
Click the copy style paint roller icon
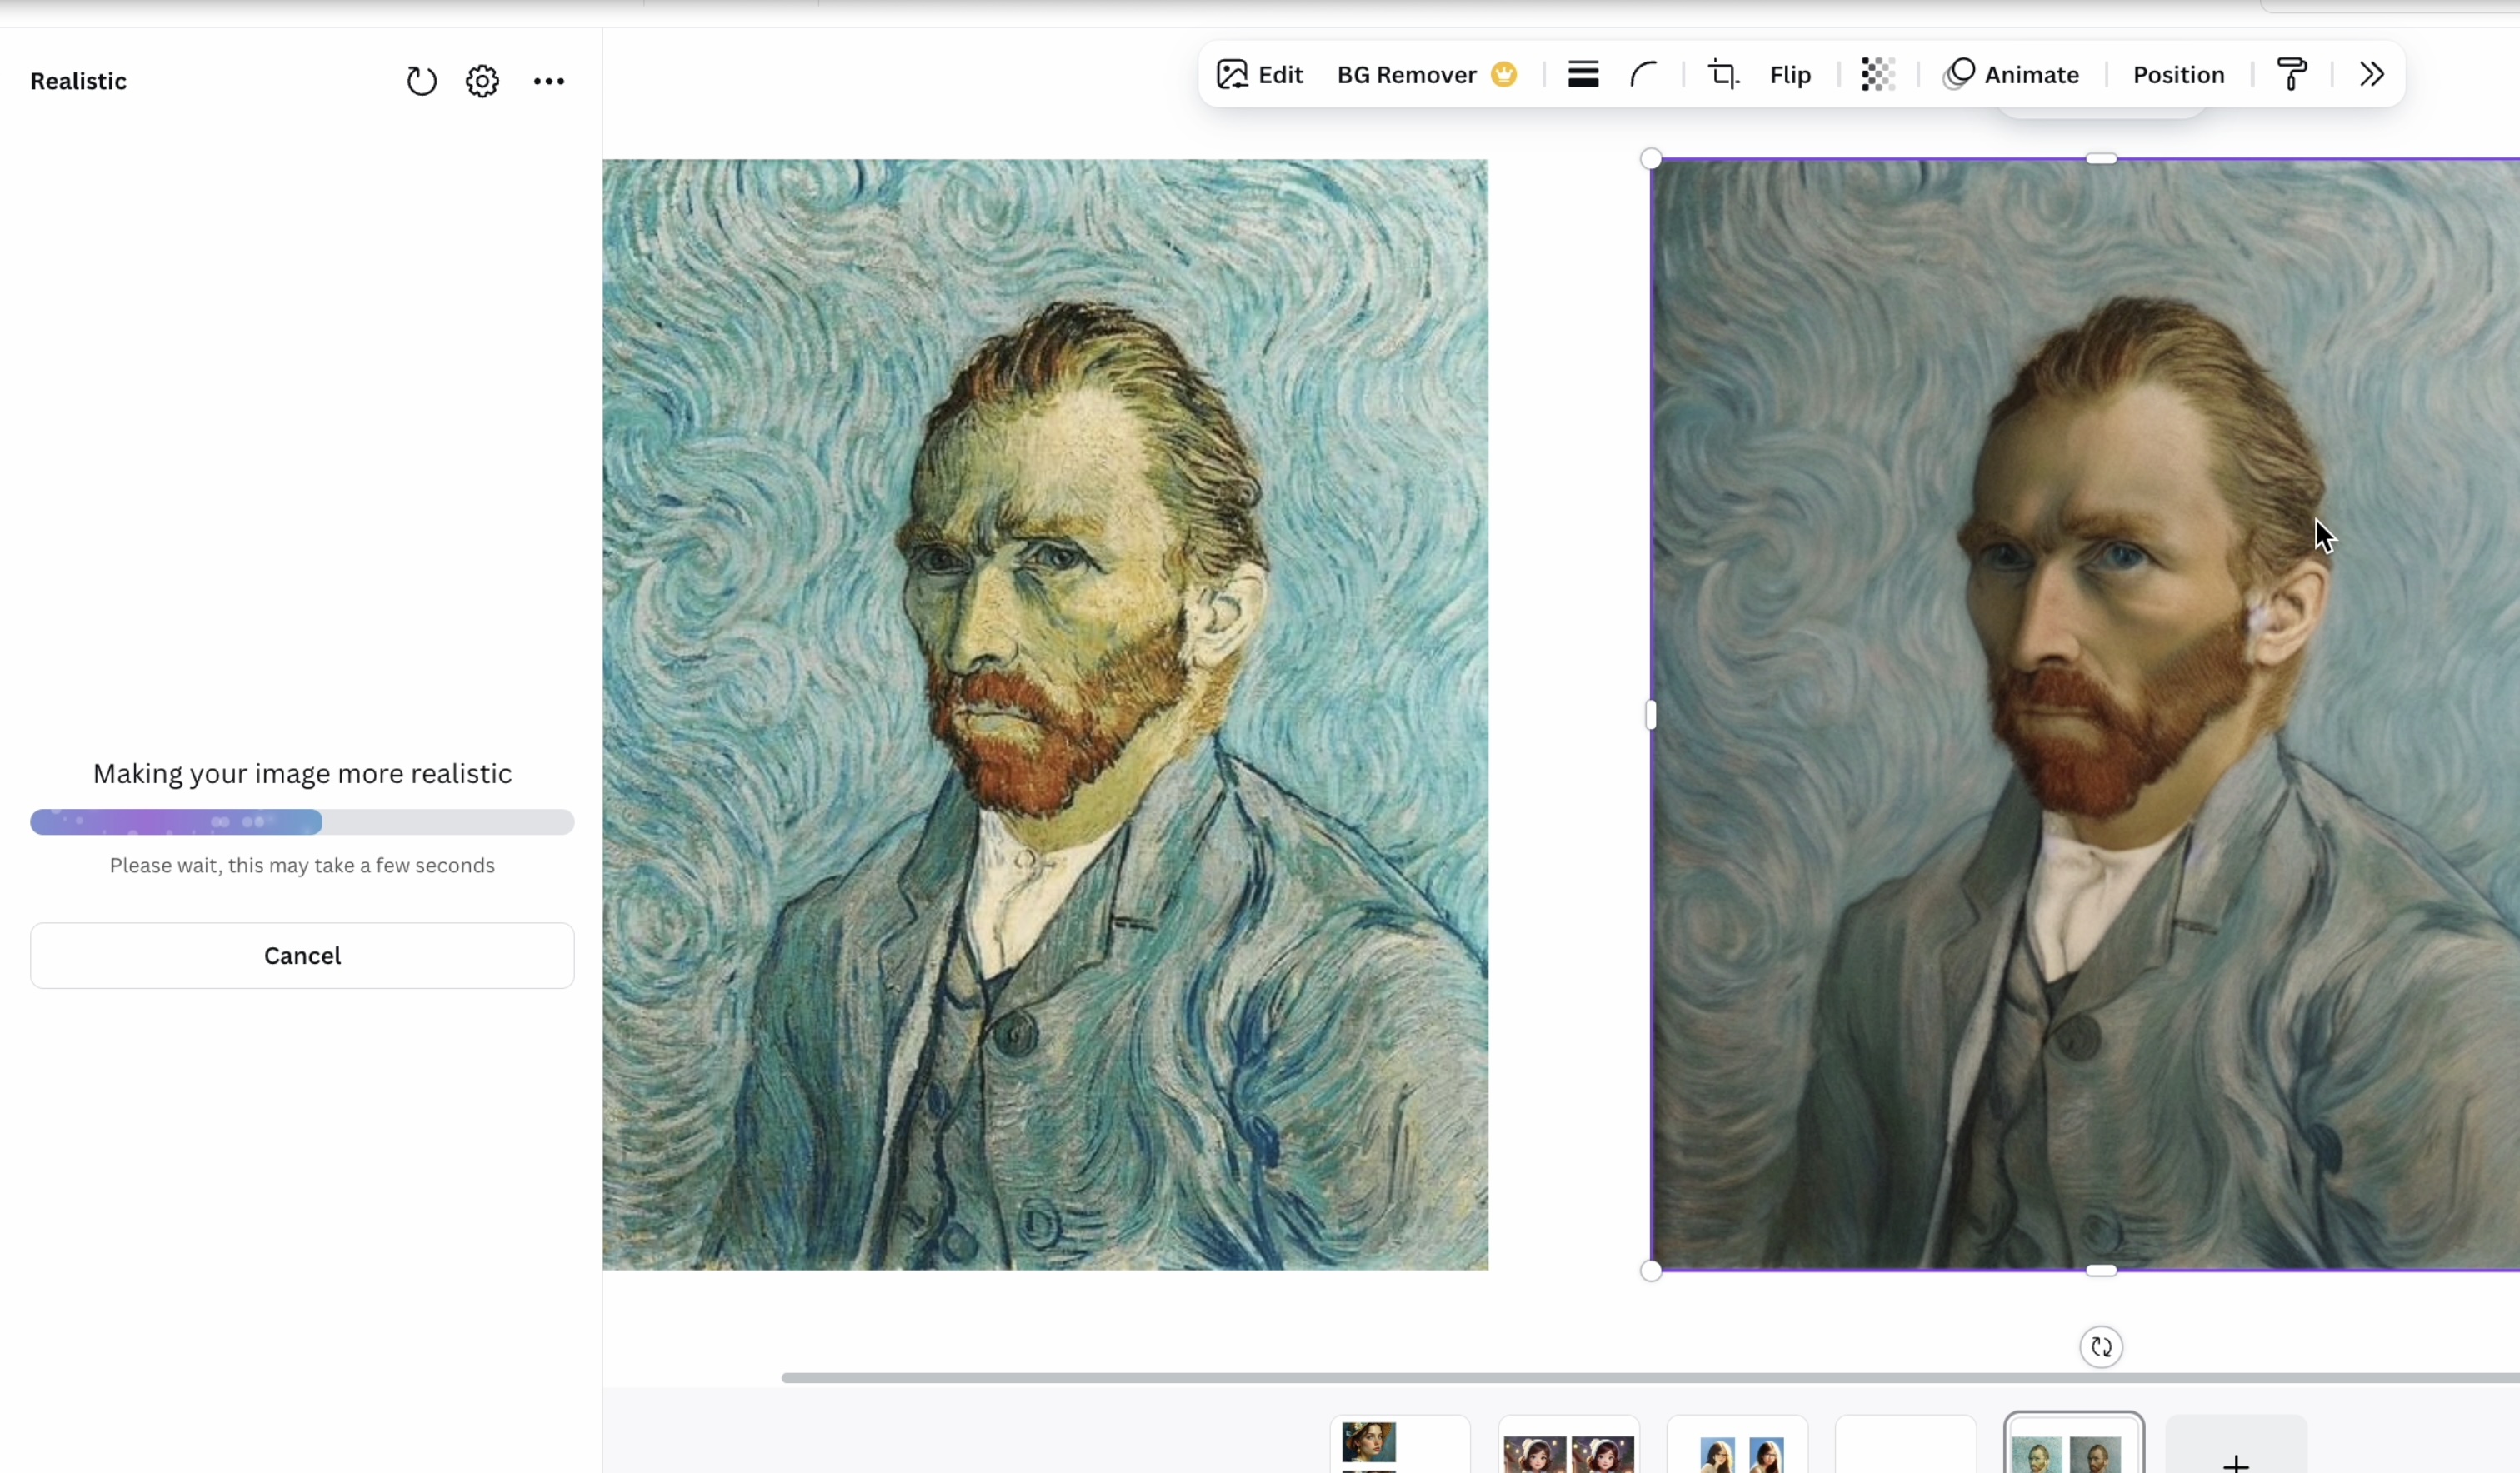click(x=2291, y=75)
